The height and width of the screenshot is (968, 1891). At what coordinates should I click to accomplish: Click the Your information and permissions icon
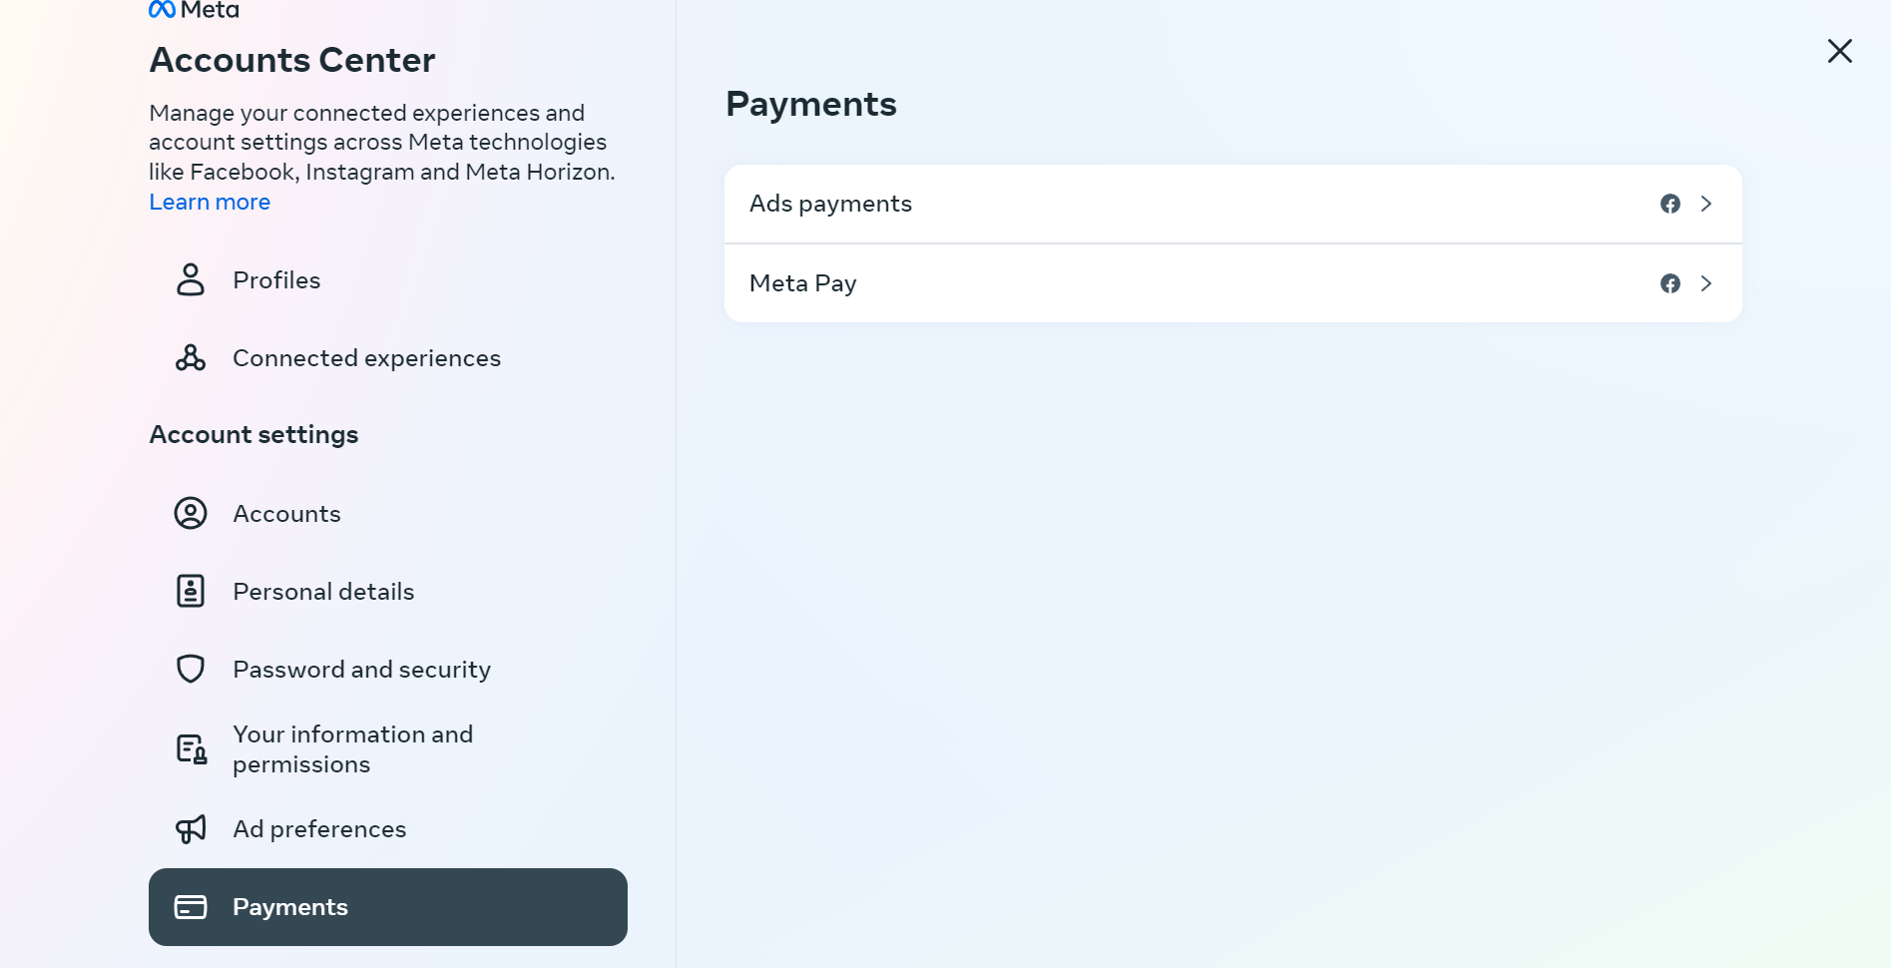pos(190,748)
